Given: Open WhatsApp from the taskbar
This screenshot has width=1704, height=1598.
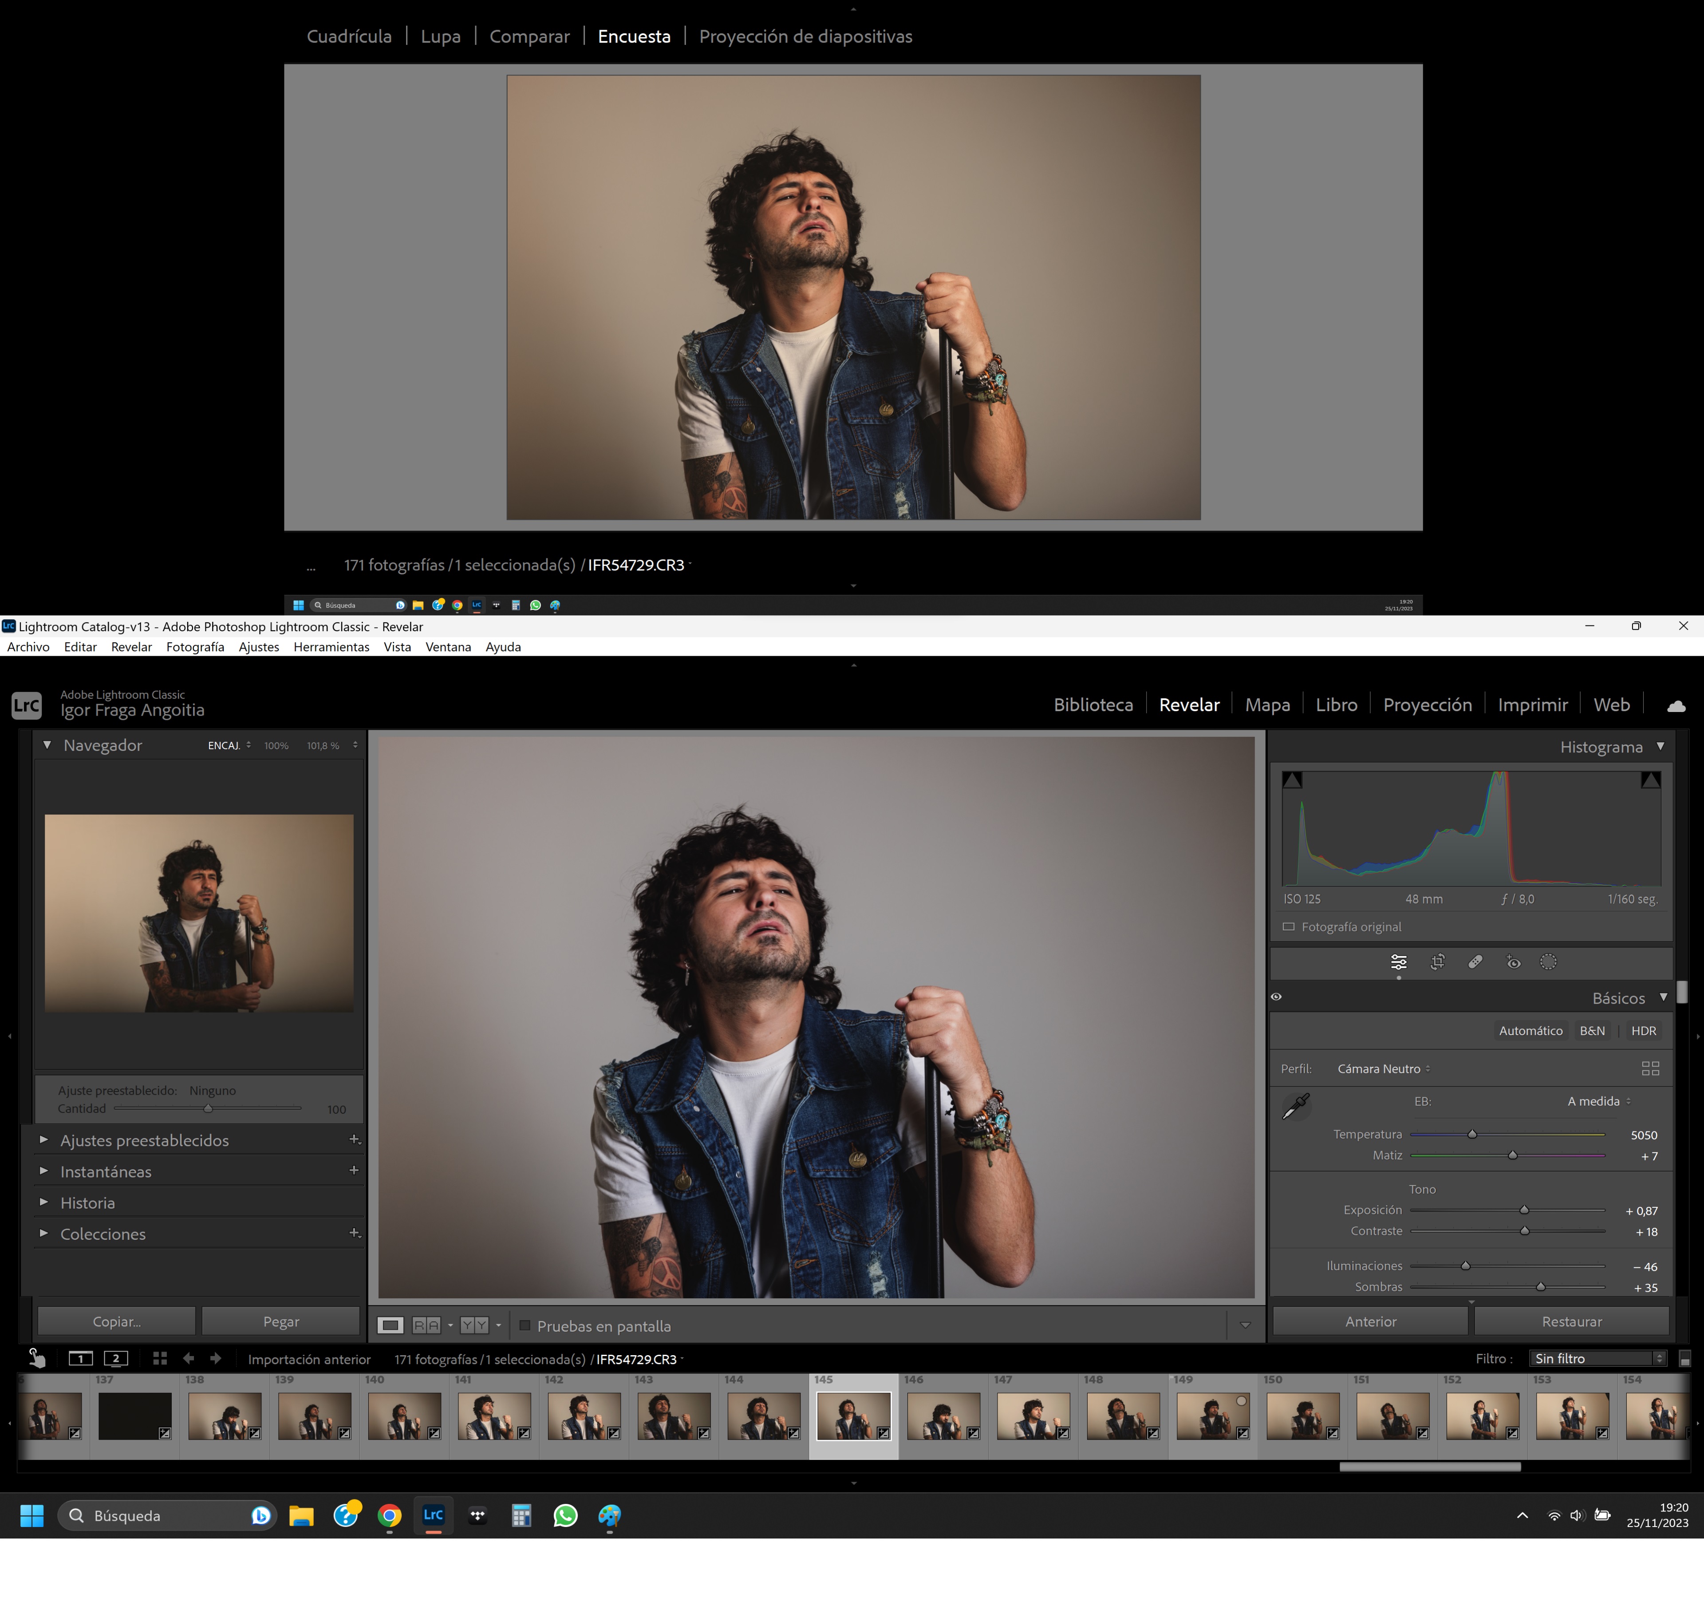Looking at the screenshot, I should click(x=565, y=1516).
